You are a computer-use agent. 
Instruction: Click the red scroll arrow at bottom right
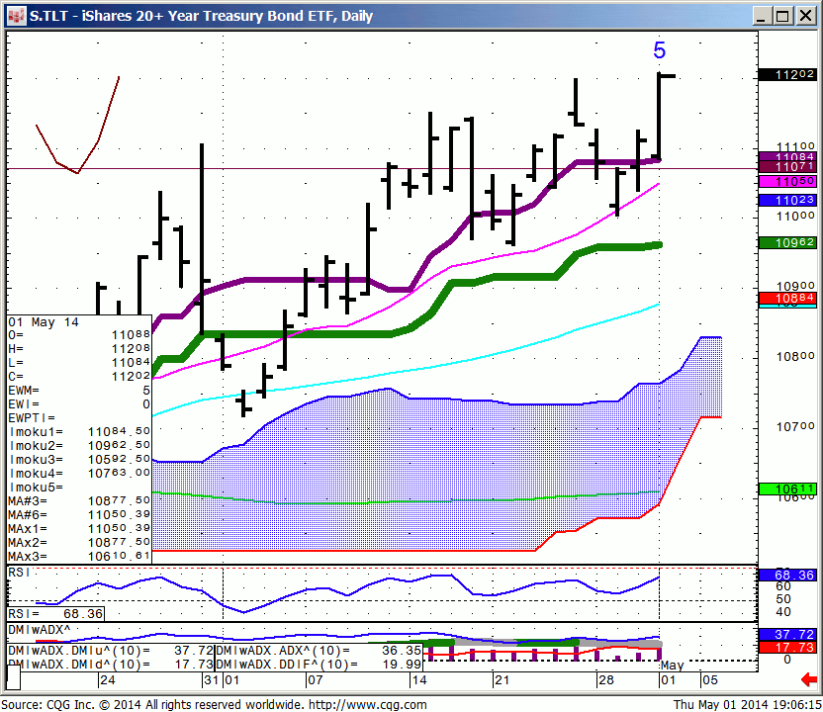[x=809, y=680]
